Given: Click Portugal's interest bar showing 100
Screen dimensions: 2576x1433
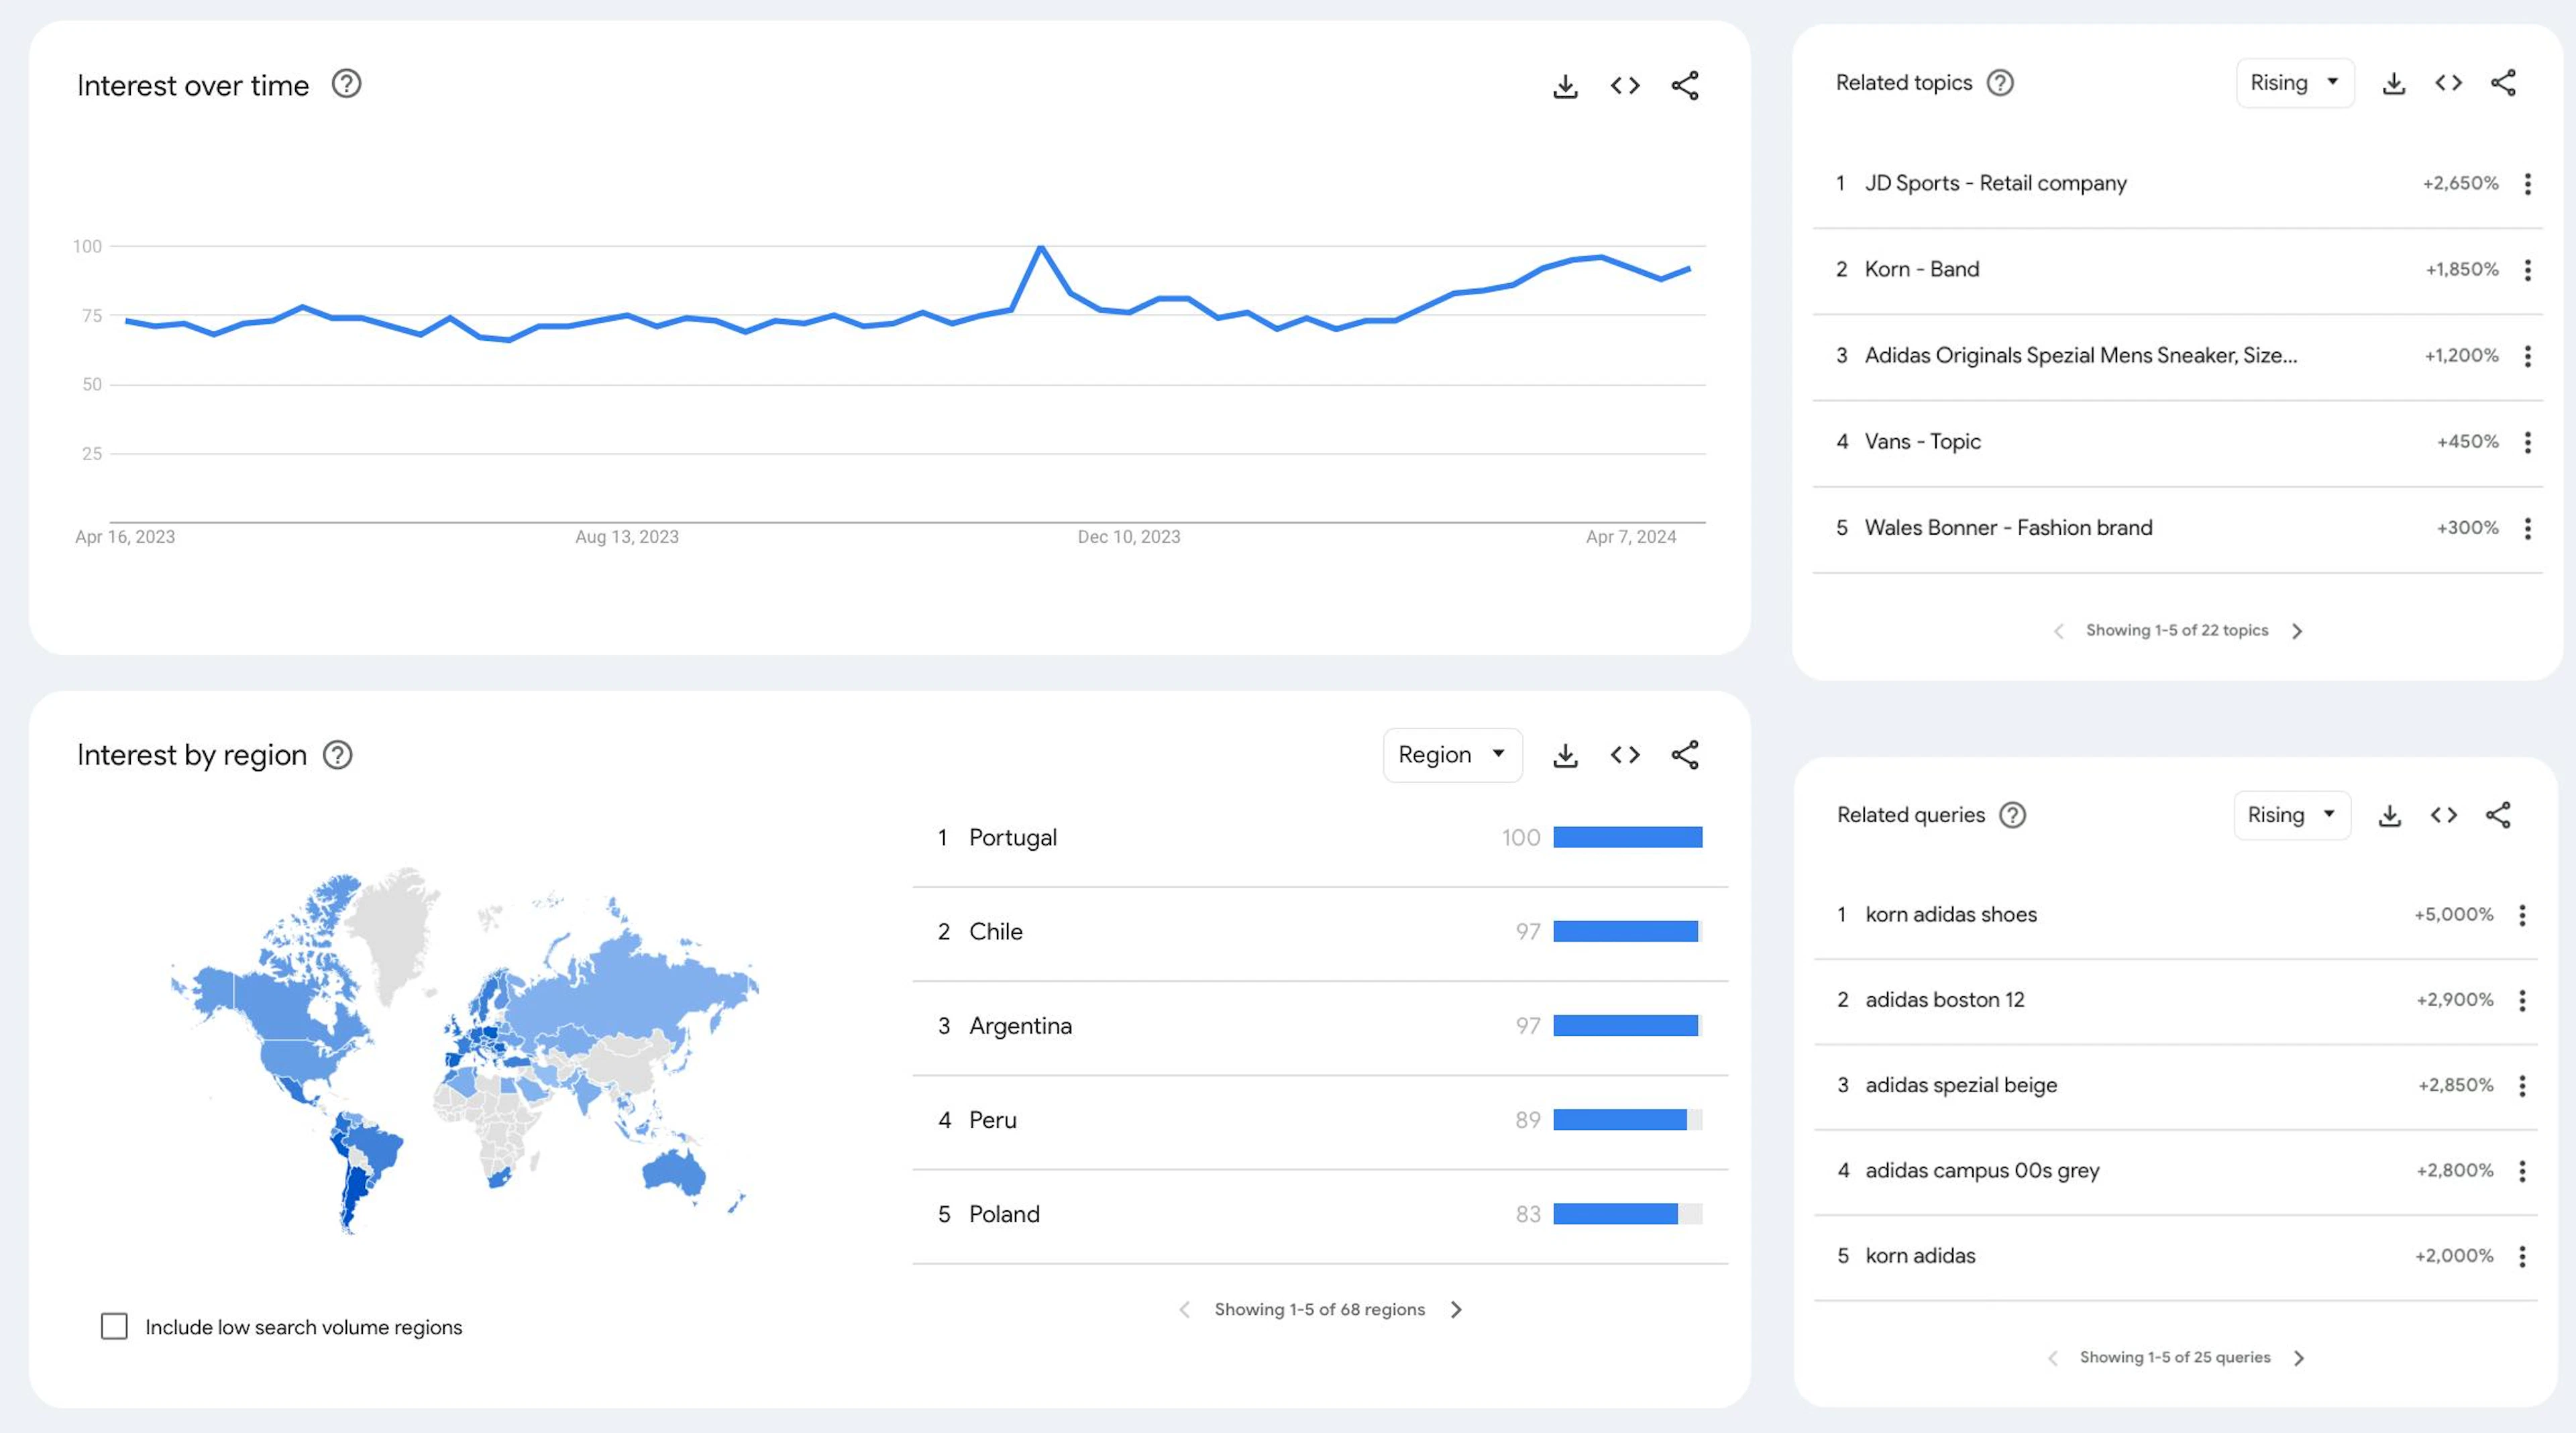Looking at the screenshot, I should tap(1627, 837).
